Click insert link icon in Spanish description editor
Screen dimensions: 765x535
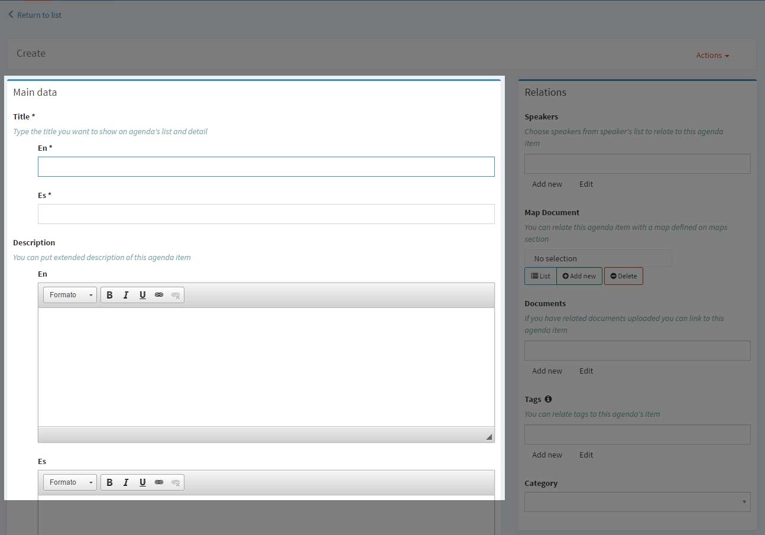tap(159, 482)
